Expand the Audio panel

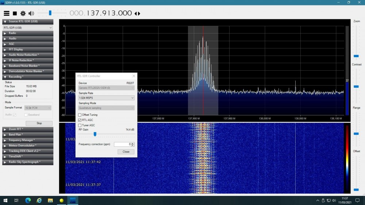(x=28, y=39)
